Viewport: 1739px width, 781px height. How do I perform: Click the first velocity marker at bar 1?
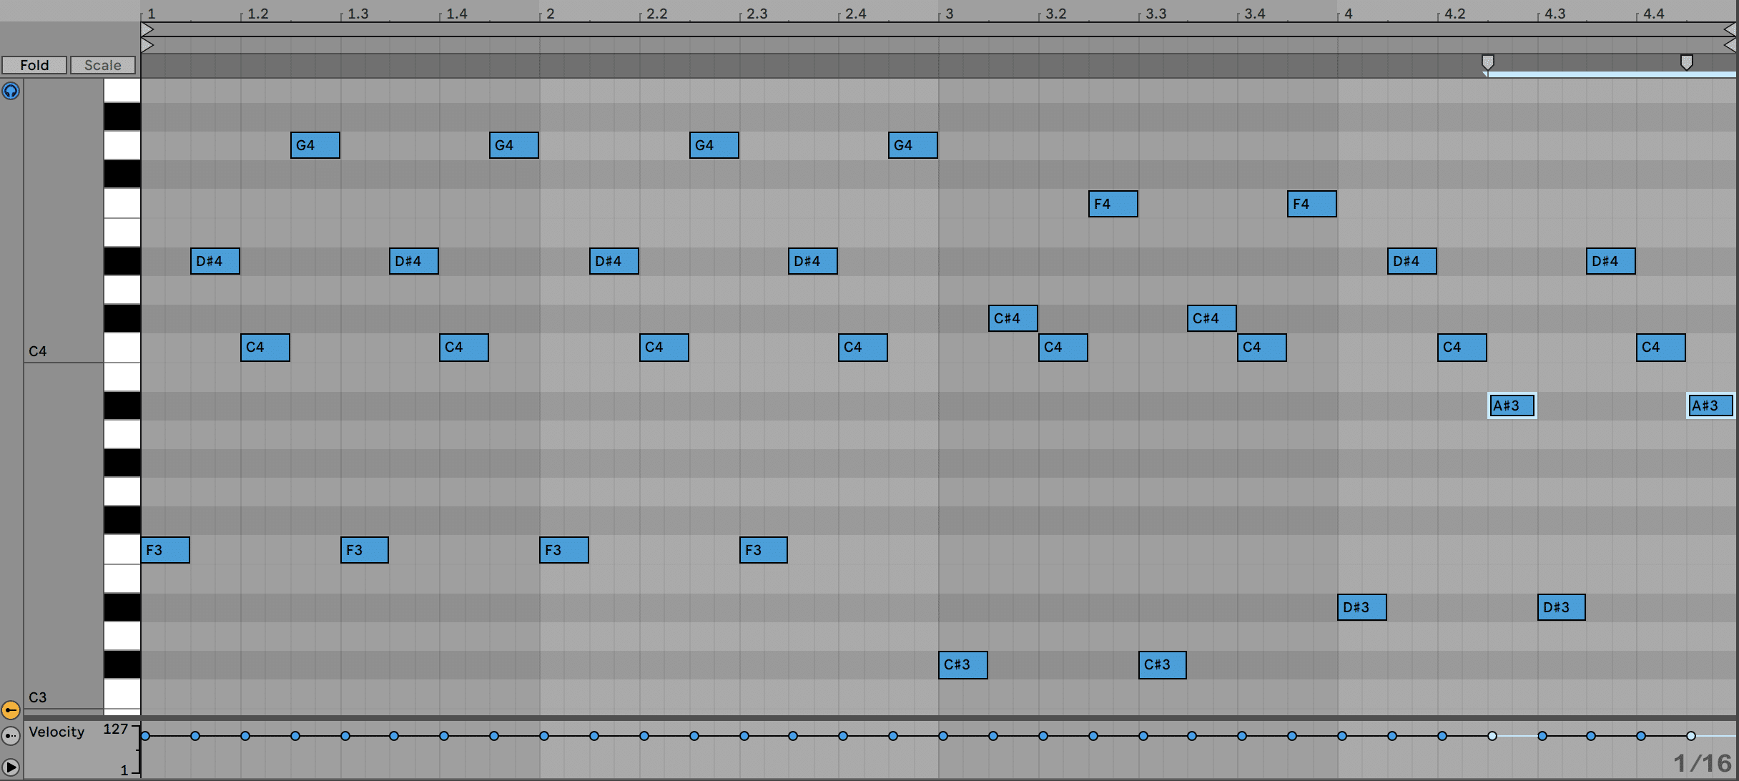point(145,736)
